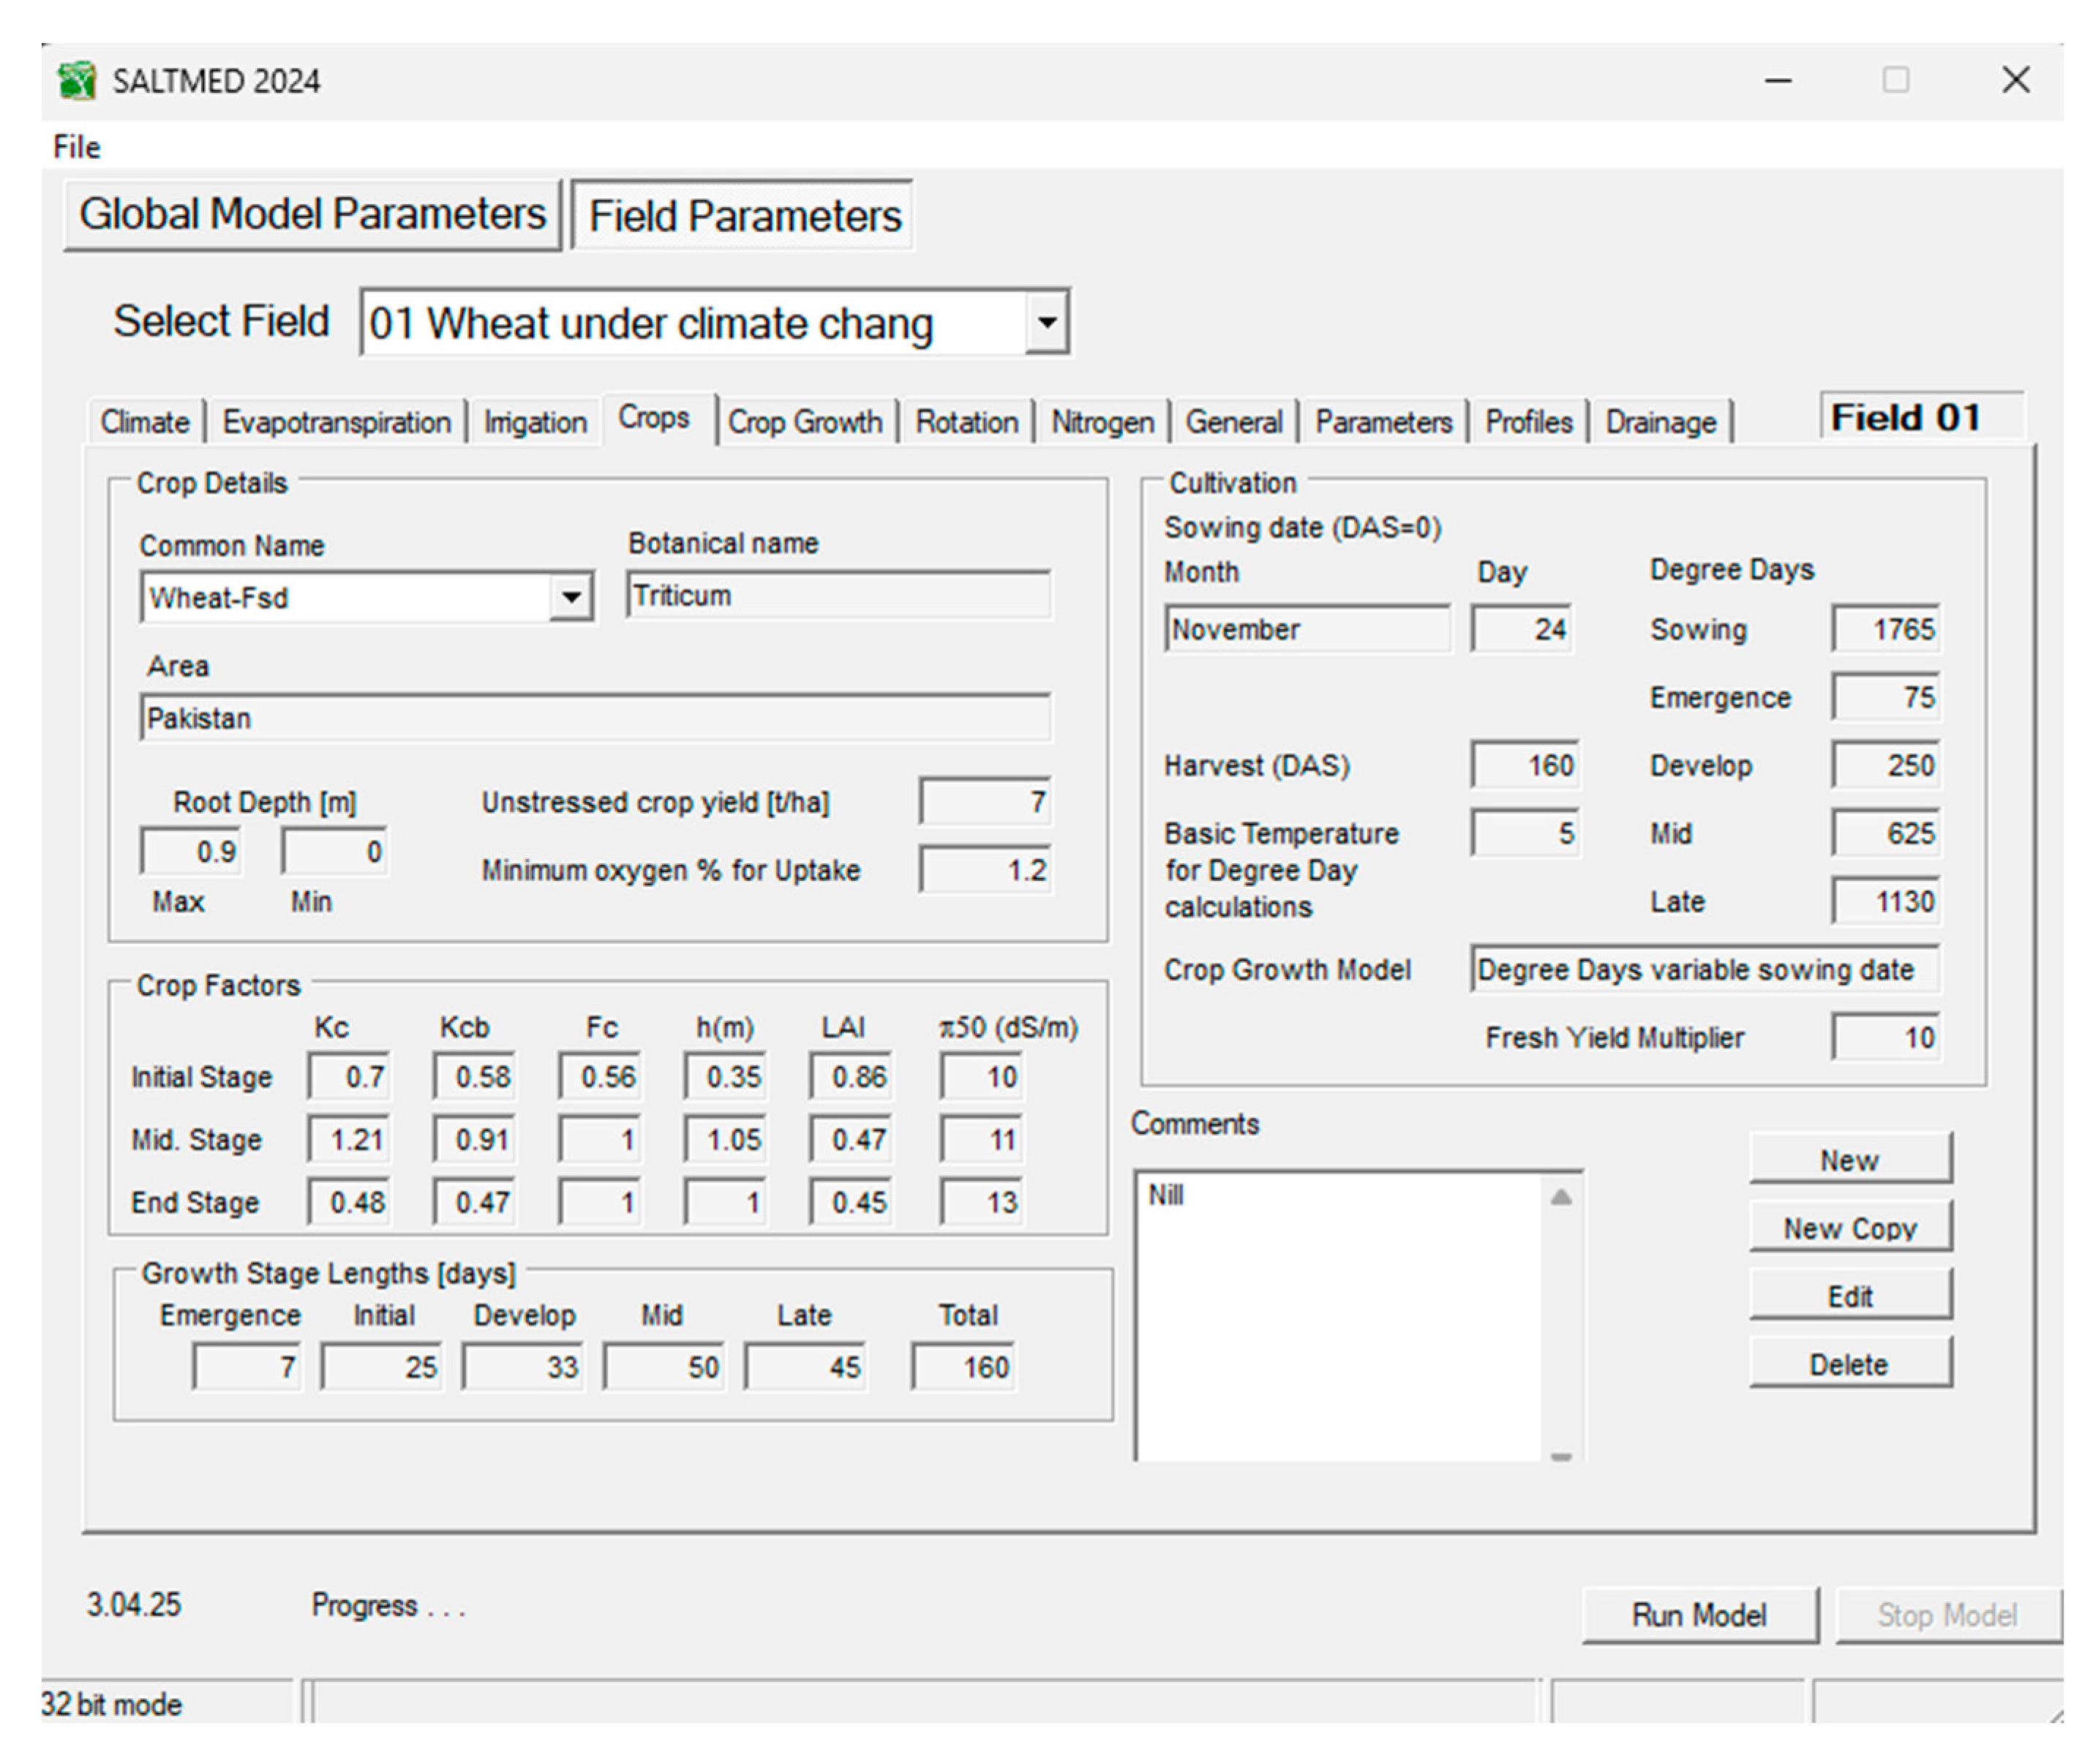The height and width of the screenshot is (1764, 2087).
Task: Open the Rotation tab
Action: 966,422
